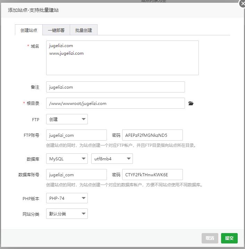The height and width of the screenshot is (249, 245).
Task: Expand the utf8mb4 charset dropdown
Action: 112,159
